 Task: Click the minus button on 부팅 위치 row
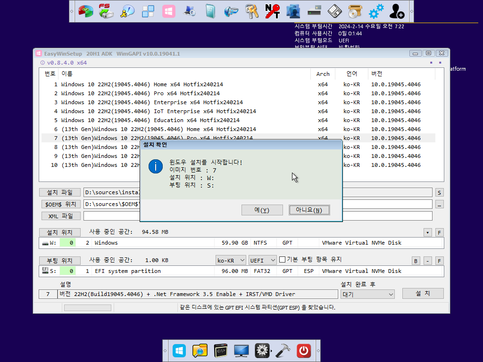click(427, 261)
